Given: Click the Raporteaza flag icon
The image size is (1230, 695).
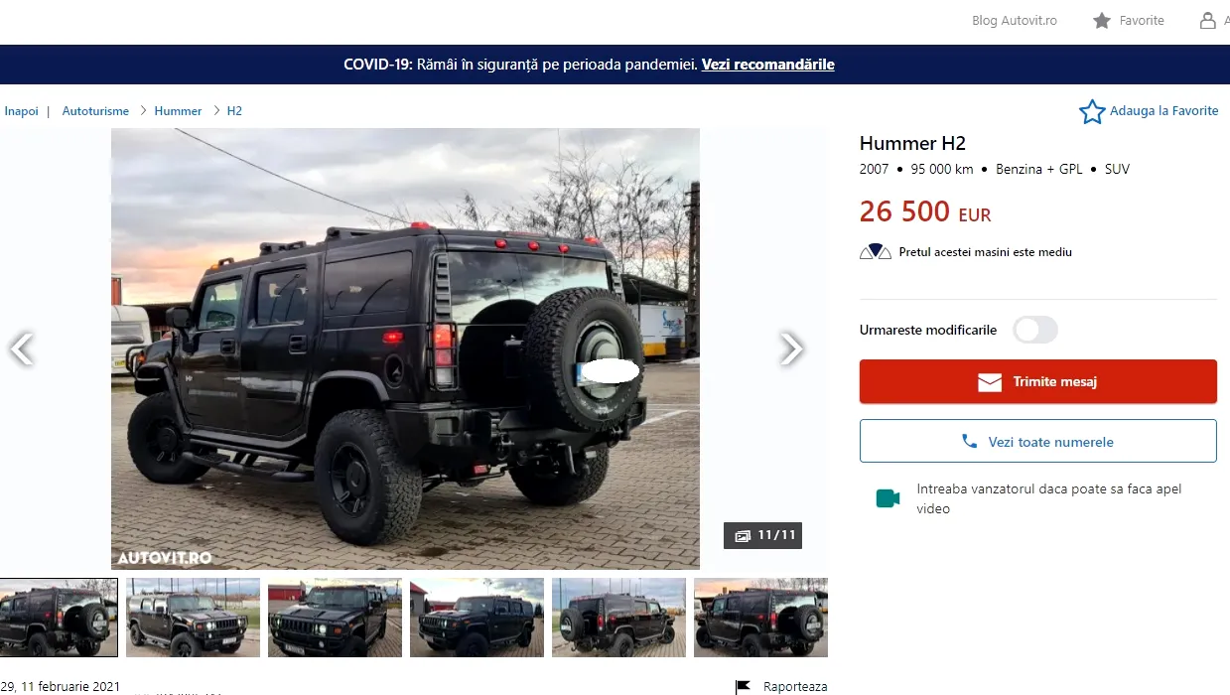Looking at the screenshot, I should click(x=743, y=687).
